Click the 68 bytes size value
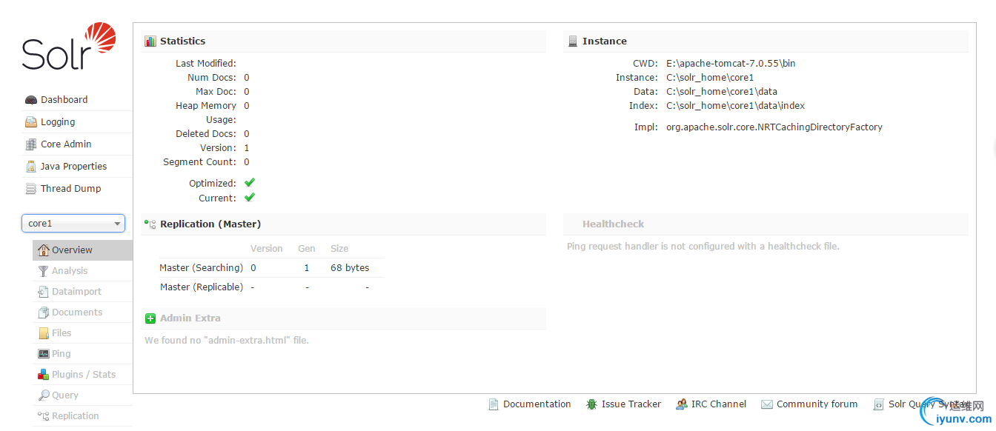 point(350,268)
